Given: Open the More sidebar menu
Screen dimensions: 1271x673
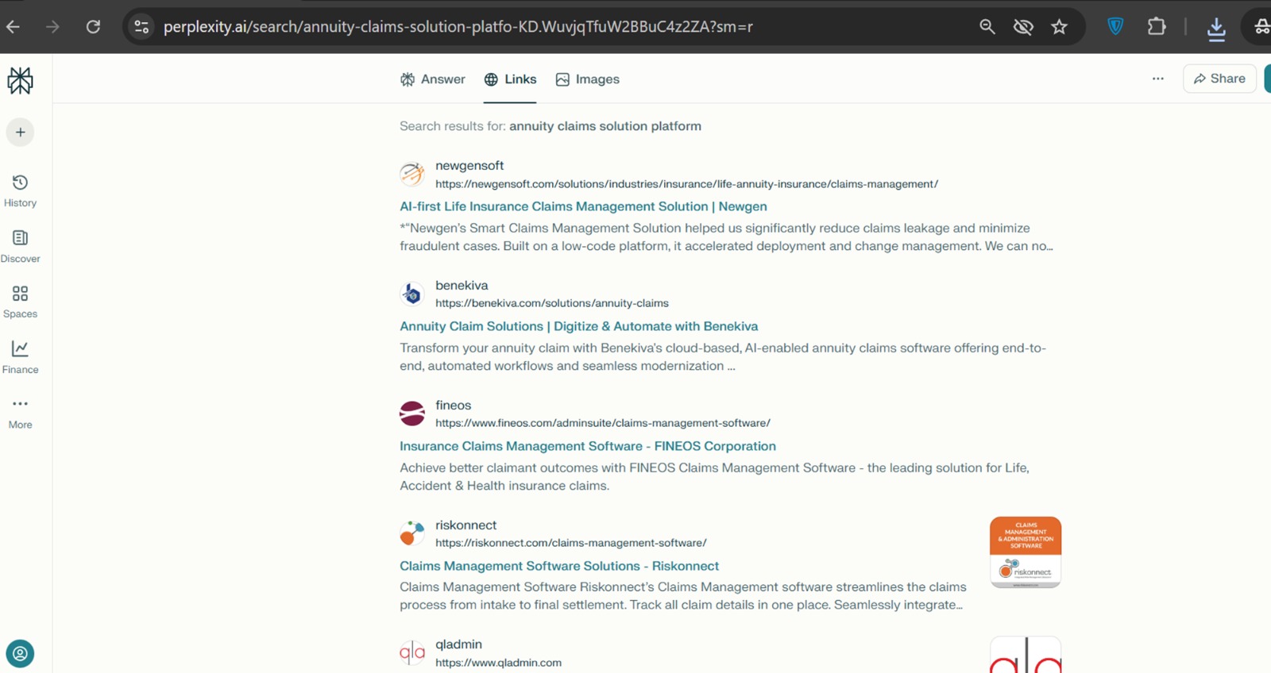Looking at the screenshot, I should pyautogui.click(x=21, y=413).
